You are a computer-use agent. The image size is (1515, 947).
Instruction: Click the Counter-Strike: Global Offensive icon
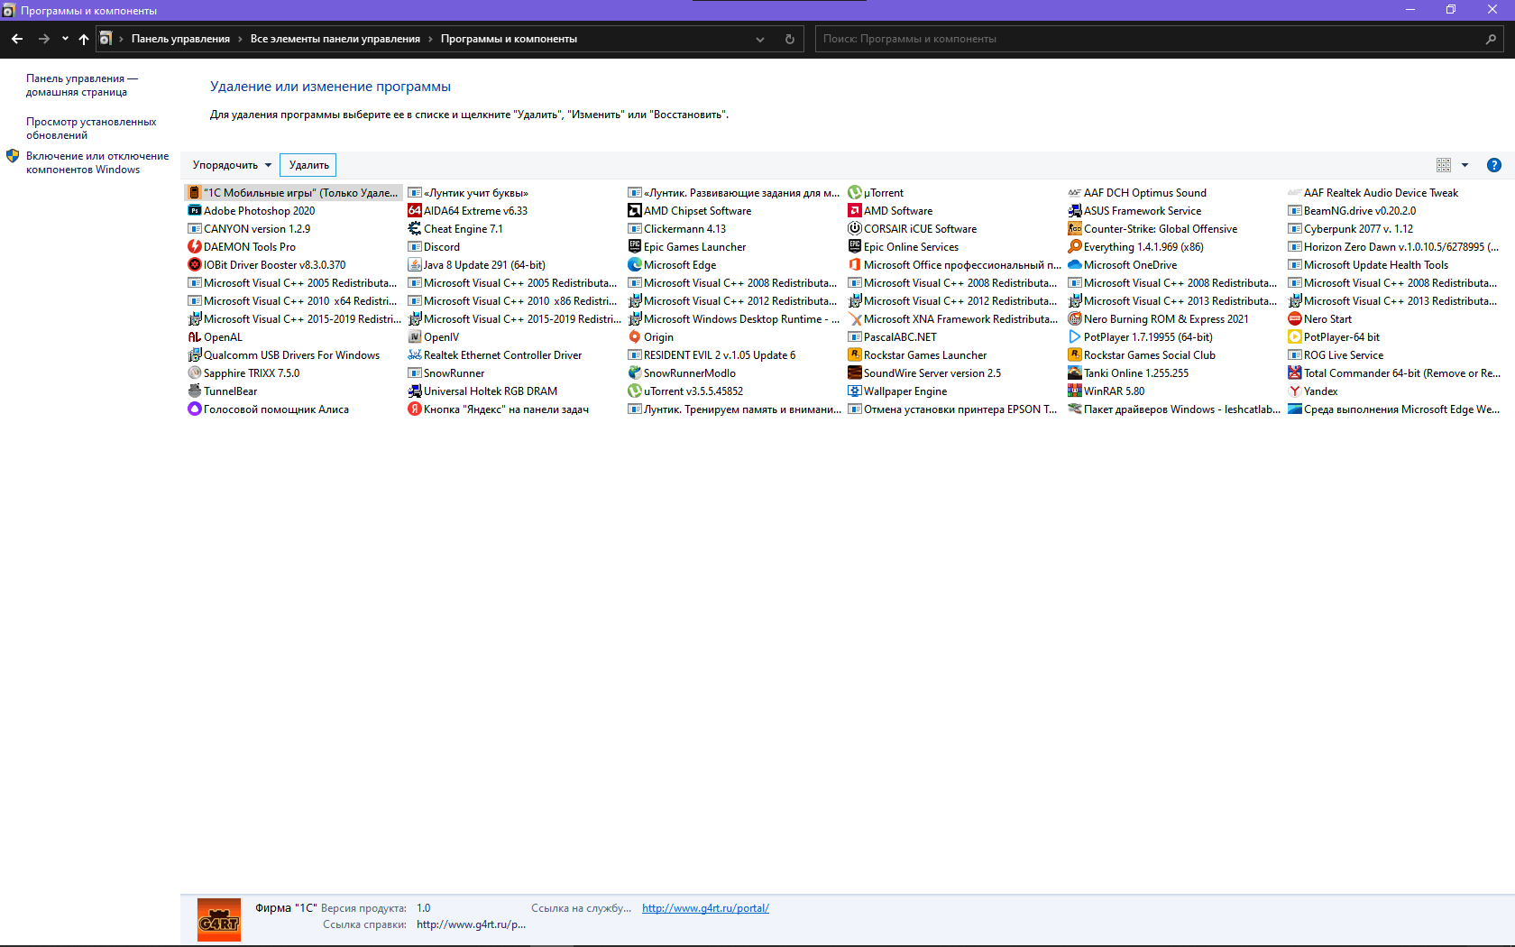[1074, 229]
